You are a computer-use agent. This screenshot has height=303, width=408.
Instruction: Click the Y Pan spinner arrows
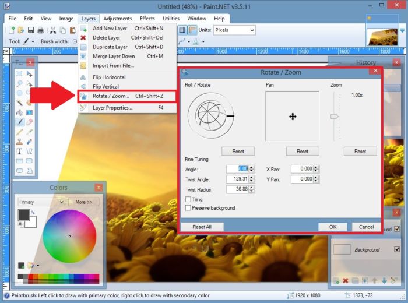316,179
